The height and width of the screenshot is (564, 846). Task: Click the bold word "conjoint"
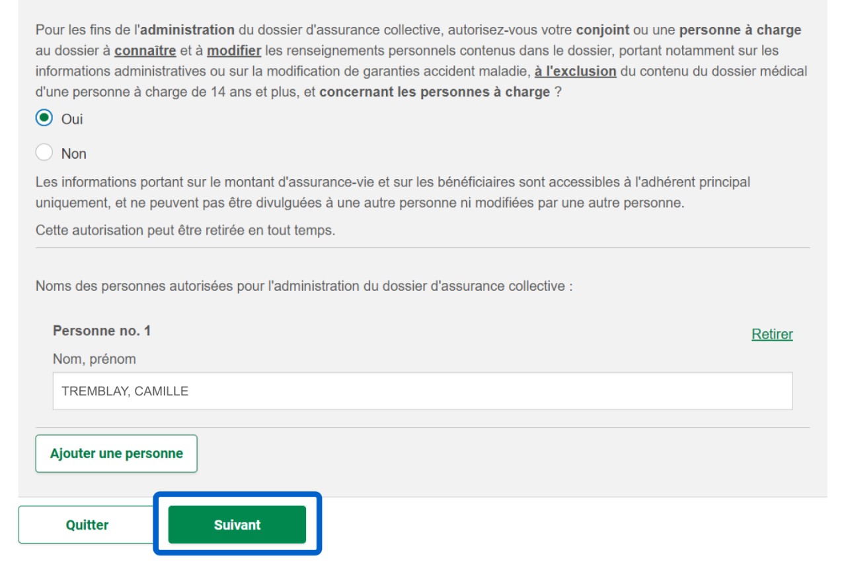point(603,30)
